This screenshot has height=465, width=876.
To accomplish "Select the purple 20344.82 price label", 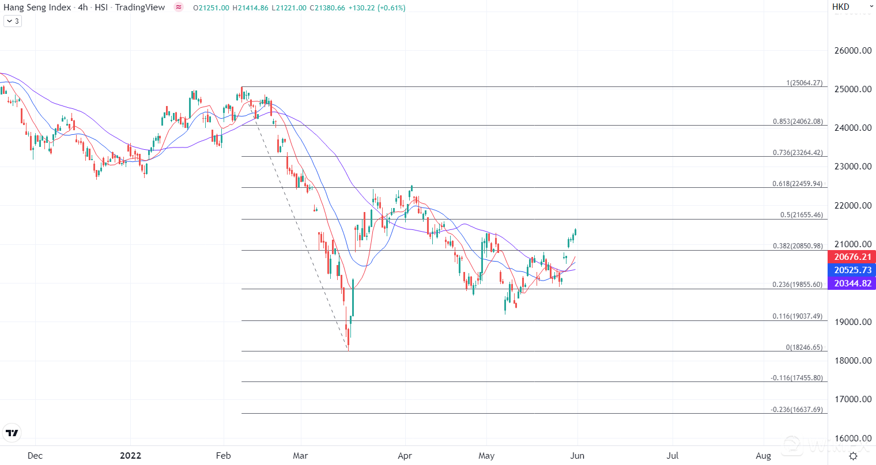I will pos(852,283).
